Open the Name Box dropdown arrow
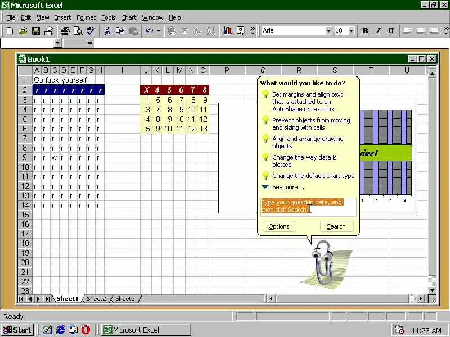Image resolution: width=450 pixels, height=337 pixels. click(x=58, y=43)
